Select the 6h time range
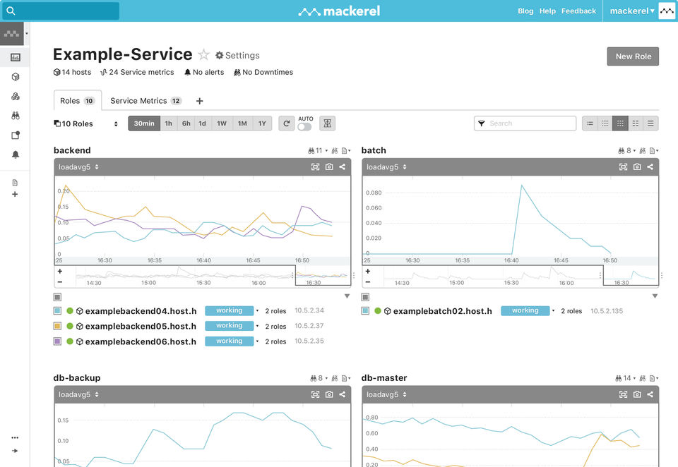 click(186, 123)
